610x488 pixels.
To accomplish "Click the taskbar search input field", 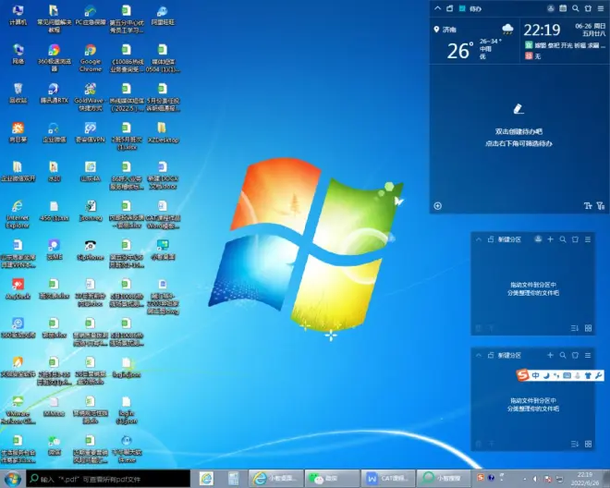I will (106, 479).
